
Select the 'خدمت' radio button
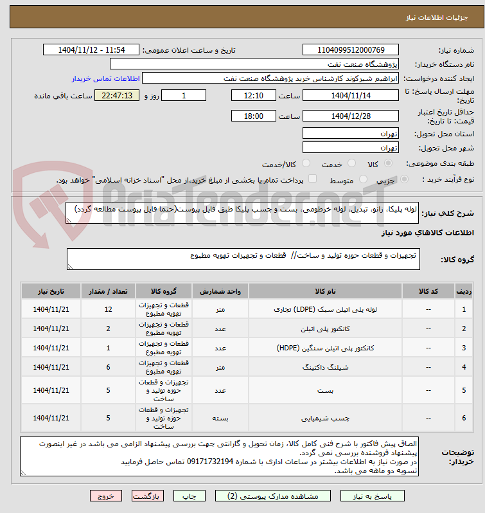(351, 163)
